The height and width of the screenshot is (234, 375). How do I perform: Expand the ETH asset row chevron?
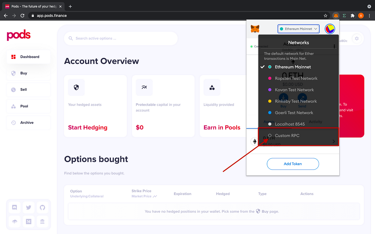[334, 141]
